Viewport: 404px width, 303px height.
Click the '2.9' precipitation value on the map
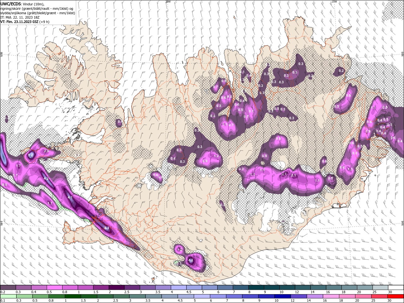[x=46, y=151]
